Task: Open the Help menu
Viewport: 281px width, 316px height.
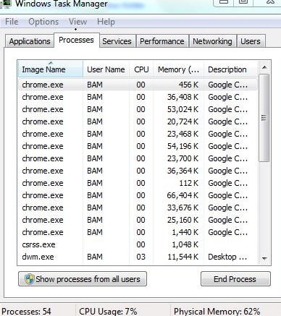Action: (x=106, y=22)
